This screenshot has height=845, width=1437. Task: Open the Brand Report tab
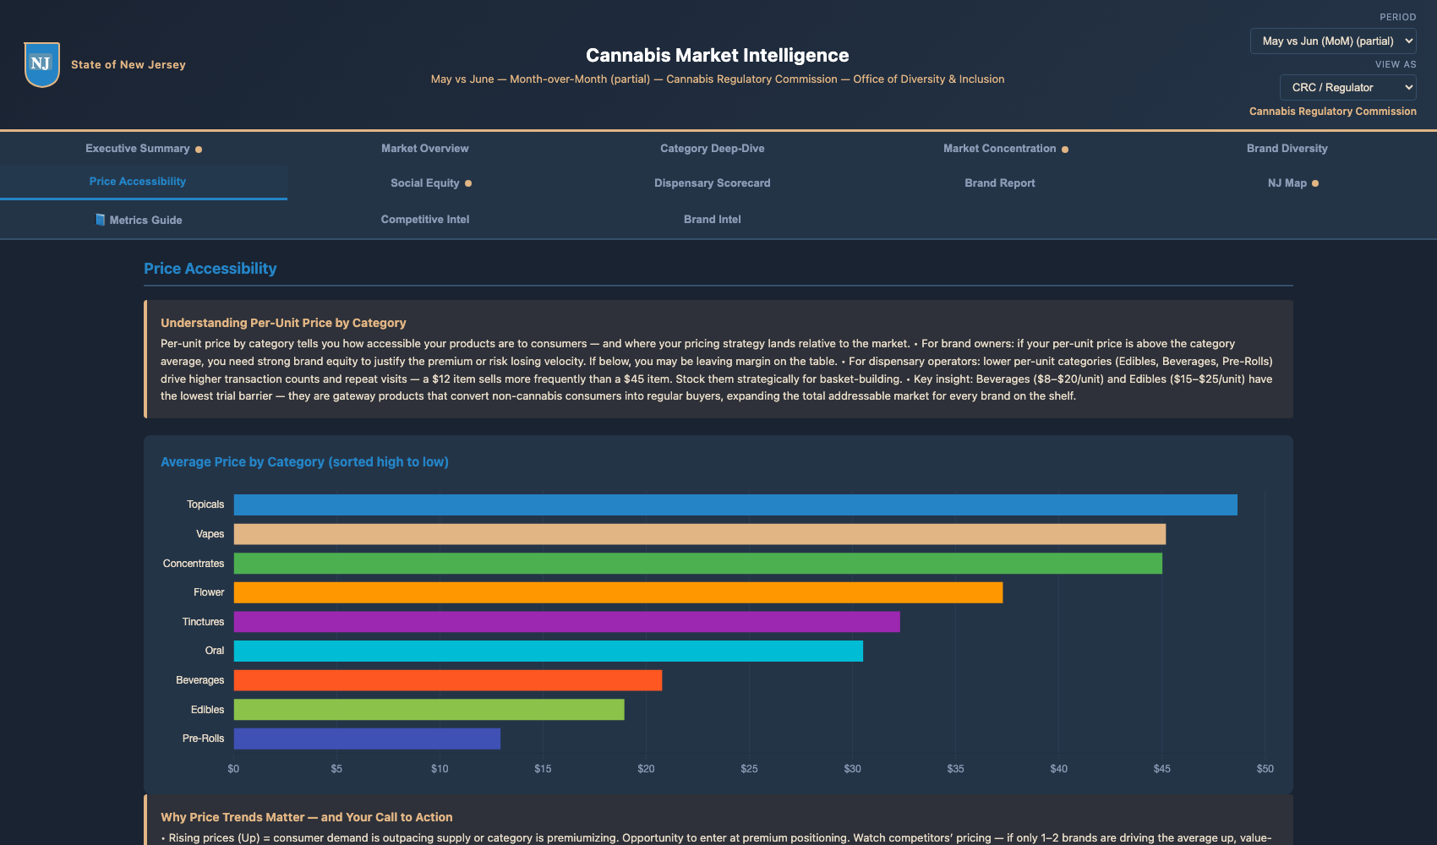[x=1000, y=183]
